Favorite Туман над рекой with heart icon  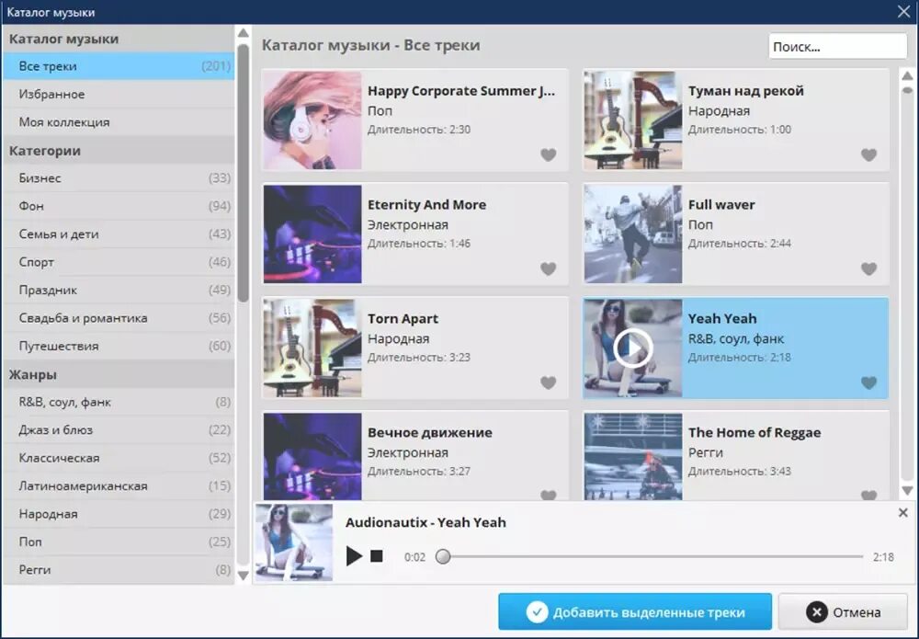868,154
